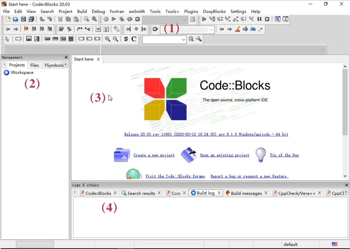Toggle bookmark with red flag icon
The image size is (350, 249).
(x=26, y=29)
